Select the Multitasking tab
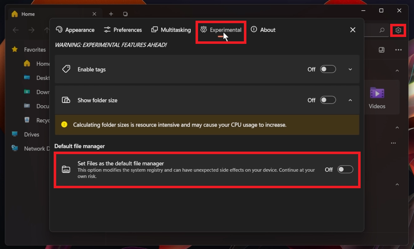 coord(171,30)
